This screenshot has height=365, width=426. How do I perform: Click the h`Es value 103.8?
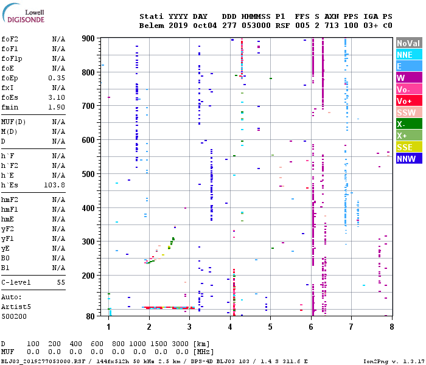(55, 185)
